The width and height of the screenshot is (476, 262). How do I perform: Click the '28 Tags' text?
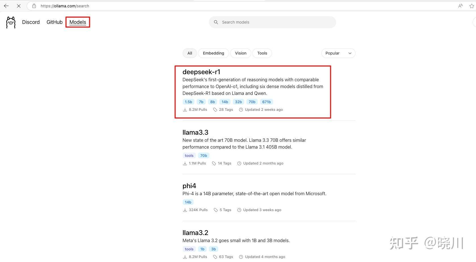click(x=226, y=110)
